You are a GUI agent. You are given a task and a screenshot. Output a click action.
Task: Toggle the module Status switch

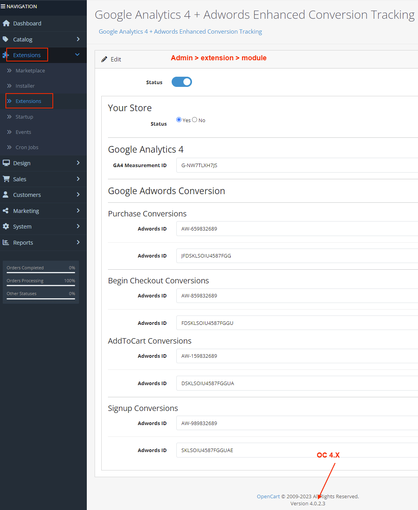[x=182, y=82]
